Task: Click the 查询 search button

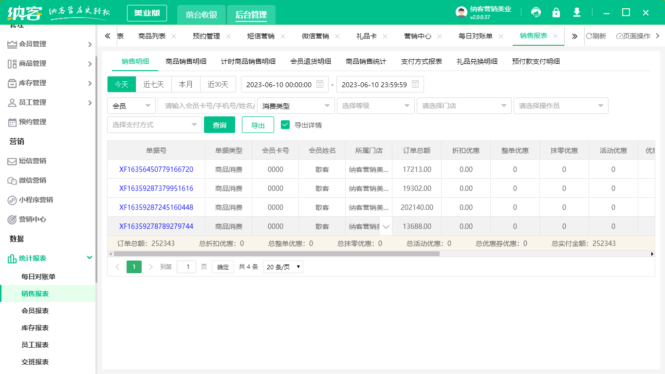Action: [x=219, y=124]
